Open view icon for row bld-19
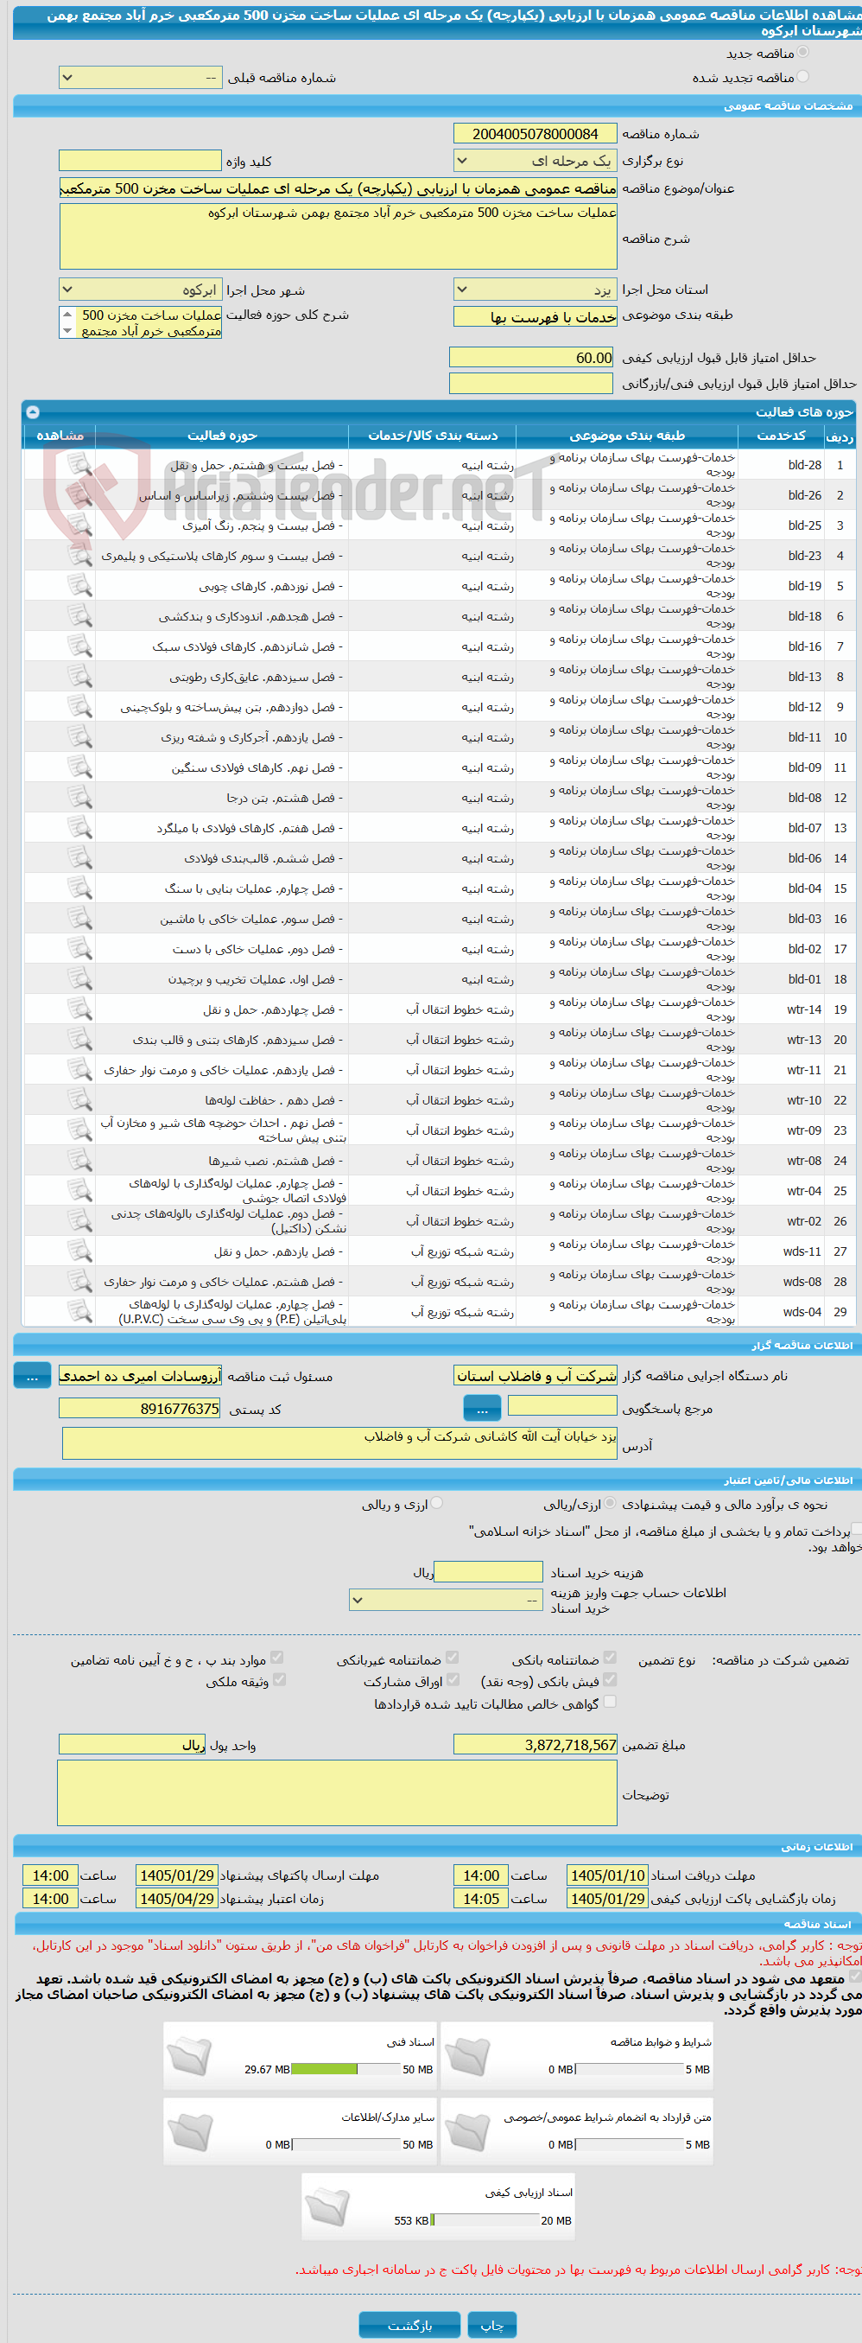This screenshot has height=2343, width=862. pyautogui.click(x=80, y=586)
